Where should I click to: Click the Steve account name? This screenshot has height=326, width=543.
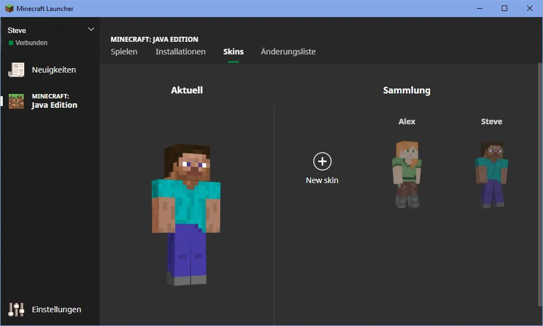pos(17,30)
